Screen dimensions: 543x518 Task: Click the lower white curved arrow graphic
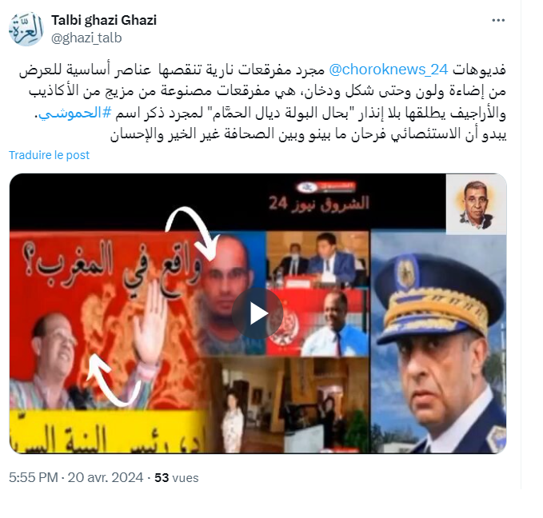point(113,381)
